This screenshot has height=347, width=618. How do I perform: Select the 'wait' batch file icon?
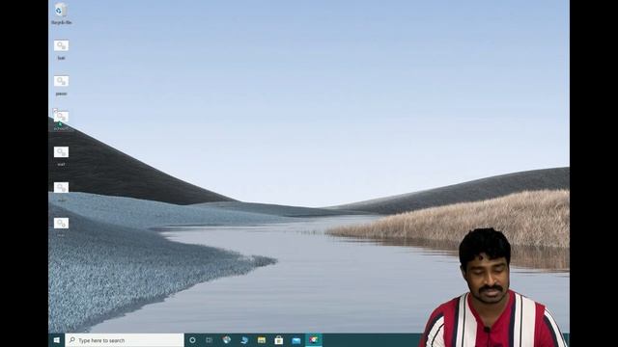[61, 156]
